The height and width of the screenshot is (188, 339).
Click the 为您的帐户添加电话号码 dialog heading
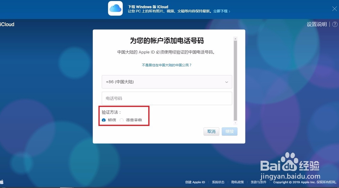pyautogui.click(x=167, y=41)
